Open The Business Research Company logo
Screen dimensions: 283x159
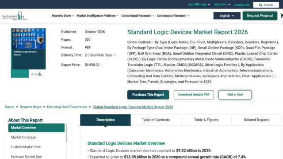point(15,16)
